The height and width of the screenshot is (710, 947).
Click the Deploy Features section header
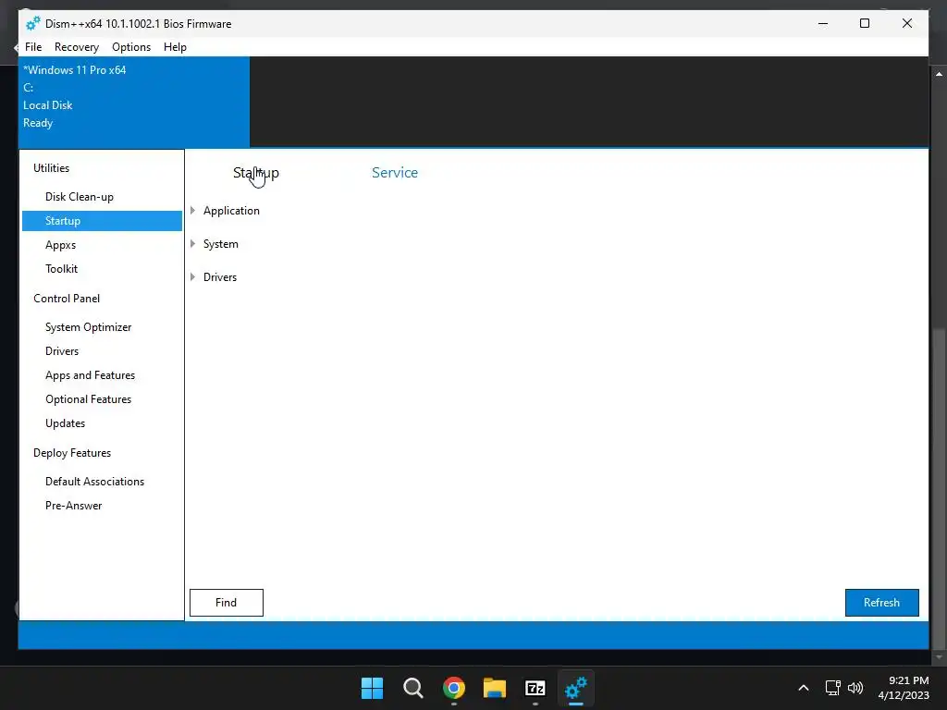(72, 453)
